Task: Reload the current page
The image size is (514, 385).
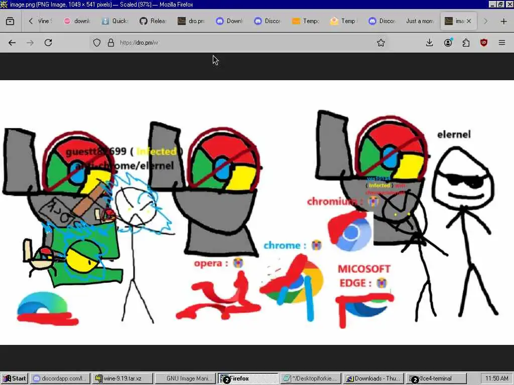Action: point(48,43)
